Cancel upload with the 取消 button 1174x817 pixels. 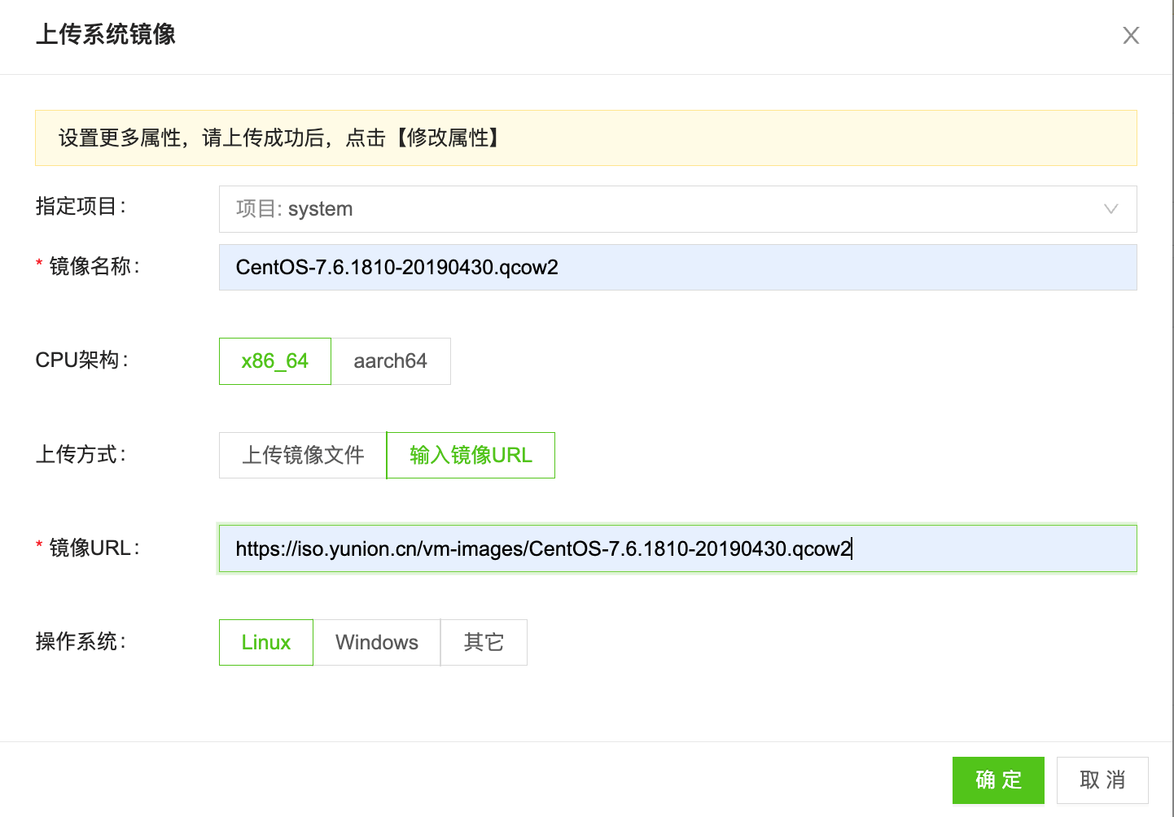pos(1102,780)
